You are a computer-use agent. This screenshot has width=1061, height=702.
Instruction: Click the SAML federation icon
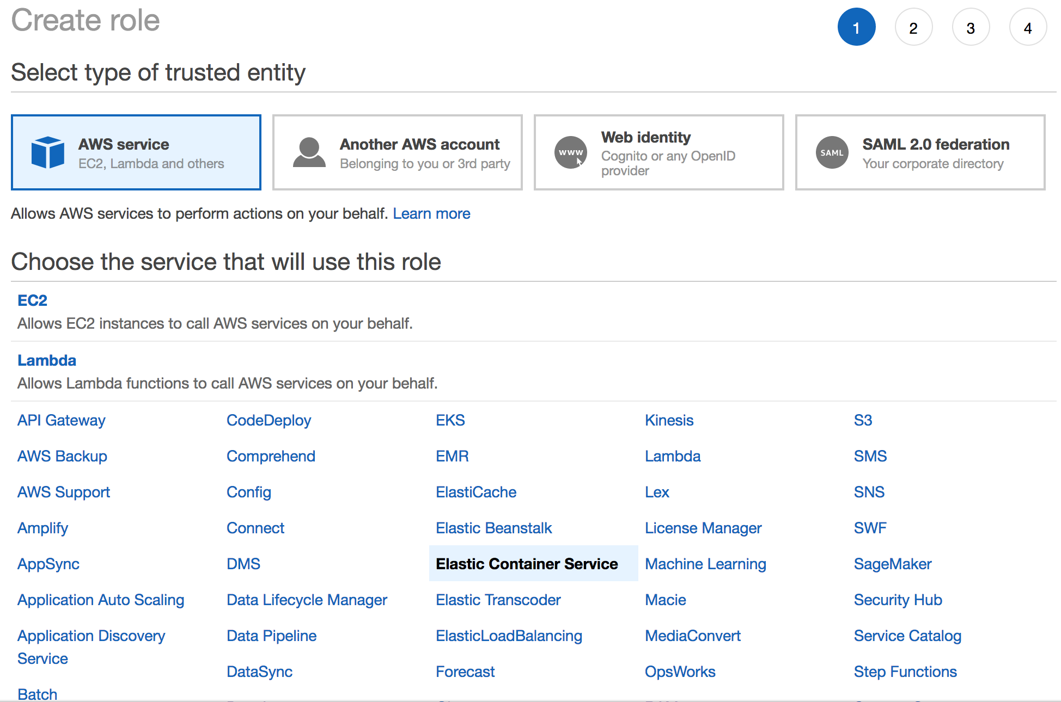point(832,152)
